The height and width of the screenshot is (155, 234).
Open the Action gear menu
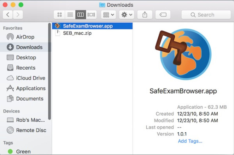point(126,14)
